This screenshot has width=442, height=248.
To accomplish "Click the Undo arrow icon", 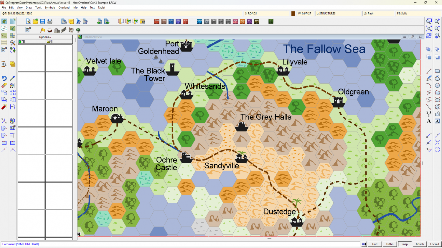I will coord(4,78).
